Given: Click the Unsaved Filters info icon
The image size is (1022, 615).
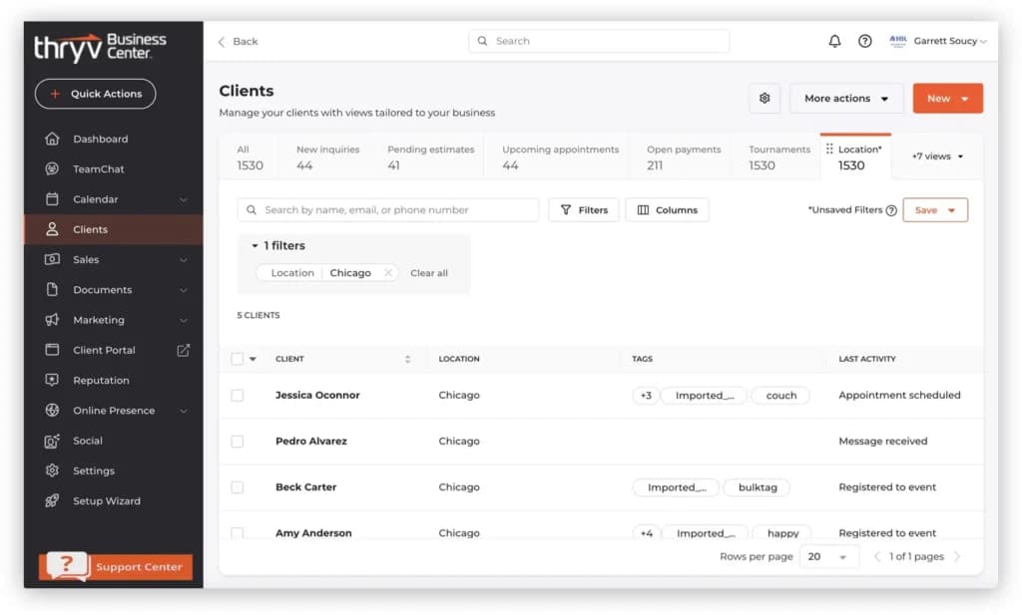Looking at the screenshot, I should [x=891, y=210].
